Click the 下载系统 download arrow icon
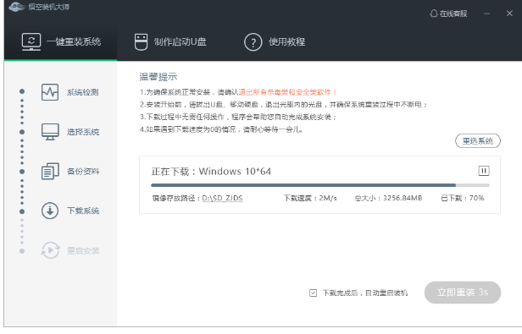This screenshot has height=334, width=522. click(x=50, y=211)
